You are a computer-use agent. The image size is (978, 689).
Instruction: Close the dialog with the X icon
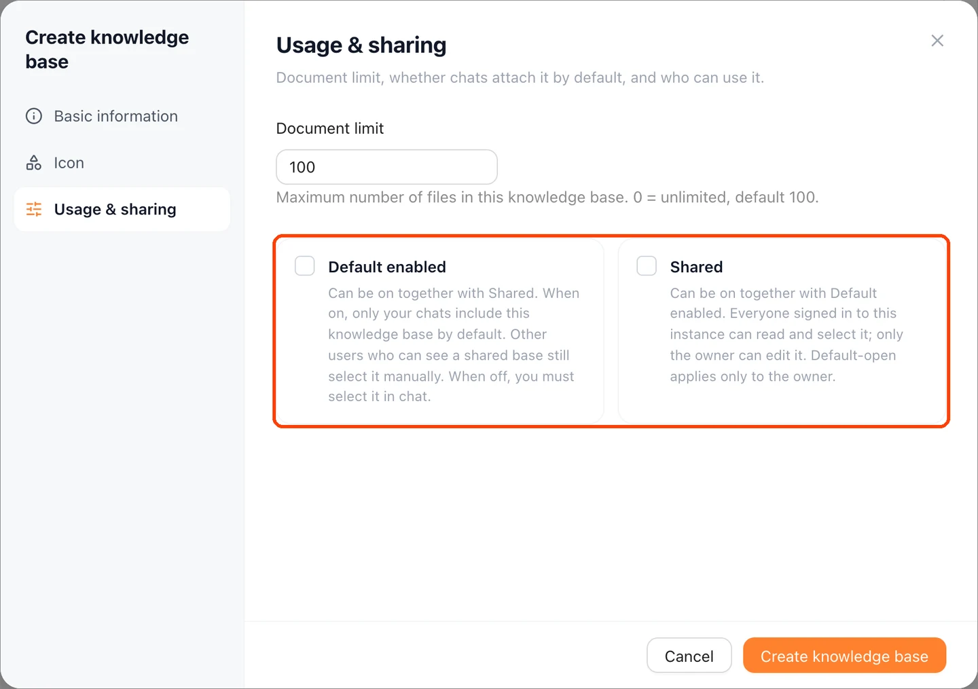point(937,41)
